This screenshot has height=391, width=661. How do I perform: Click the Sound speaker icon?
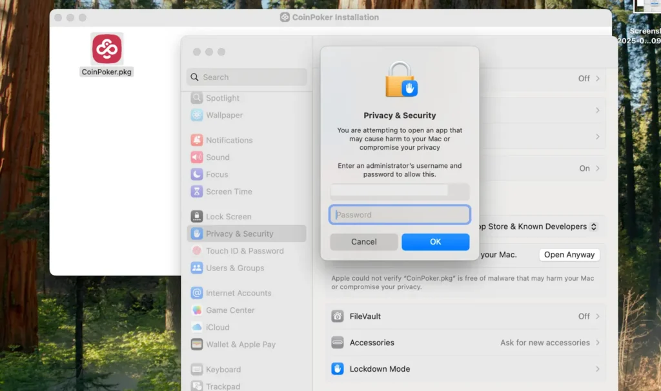[x=197, y=157]
